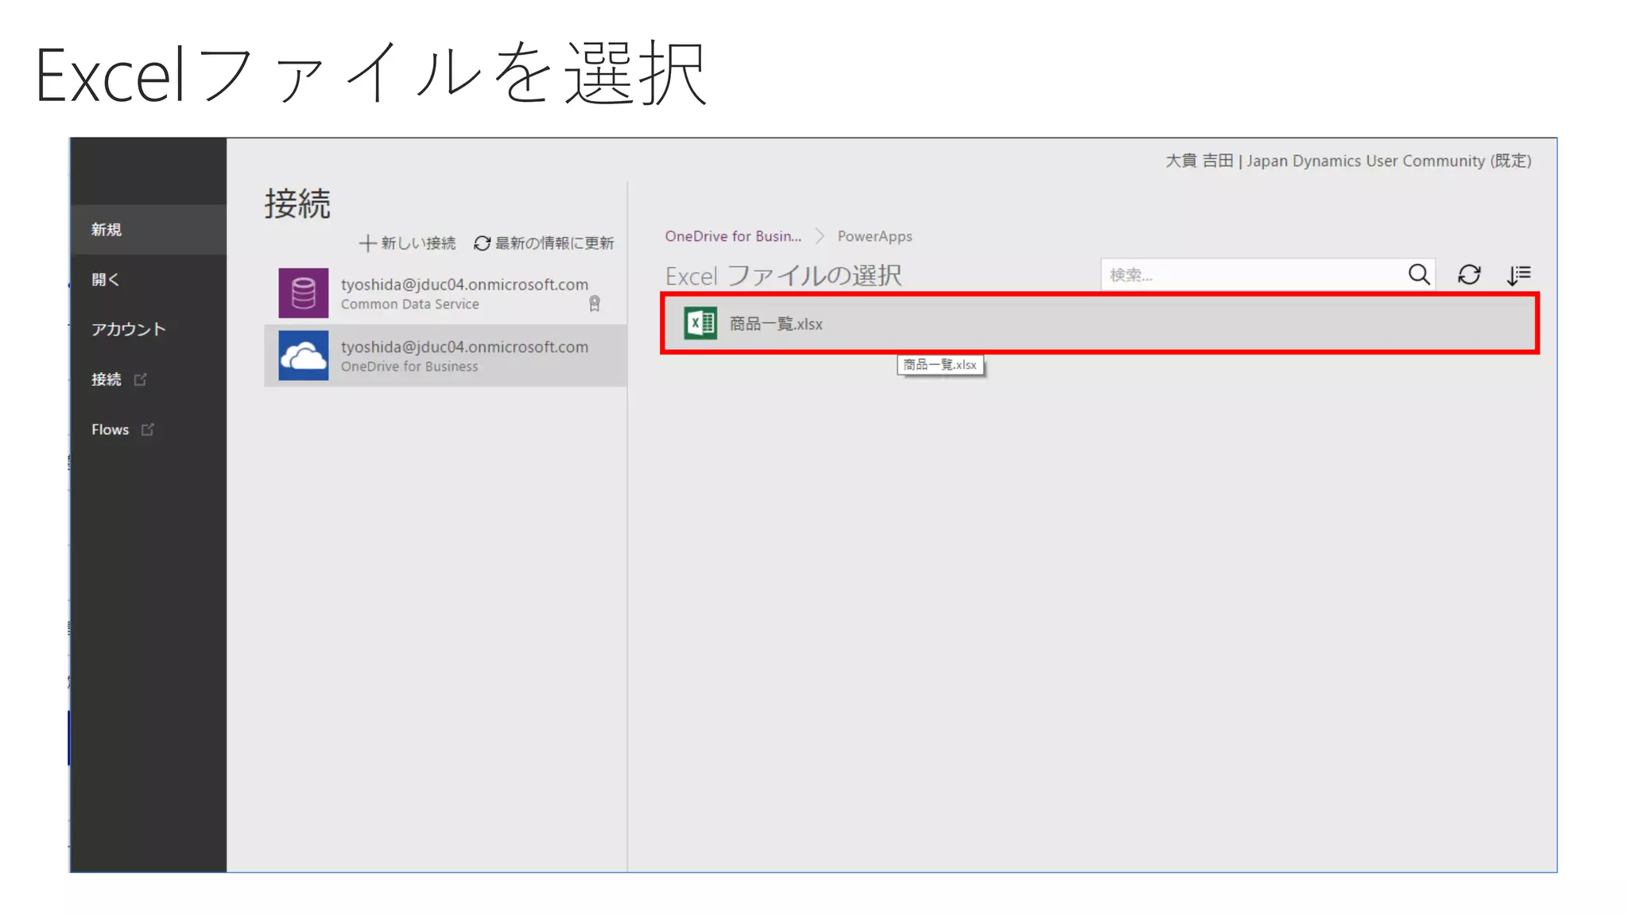
Task: Click the external link icon beside 接続
Action: (141, 379)
